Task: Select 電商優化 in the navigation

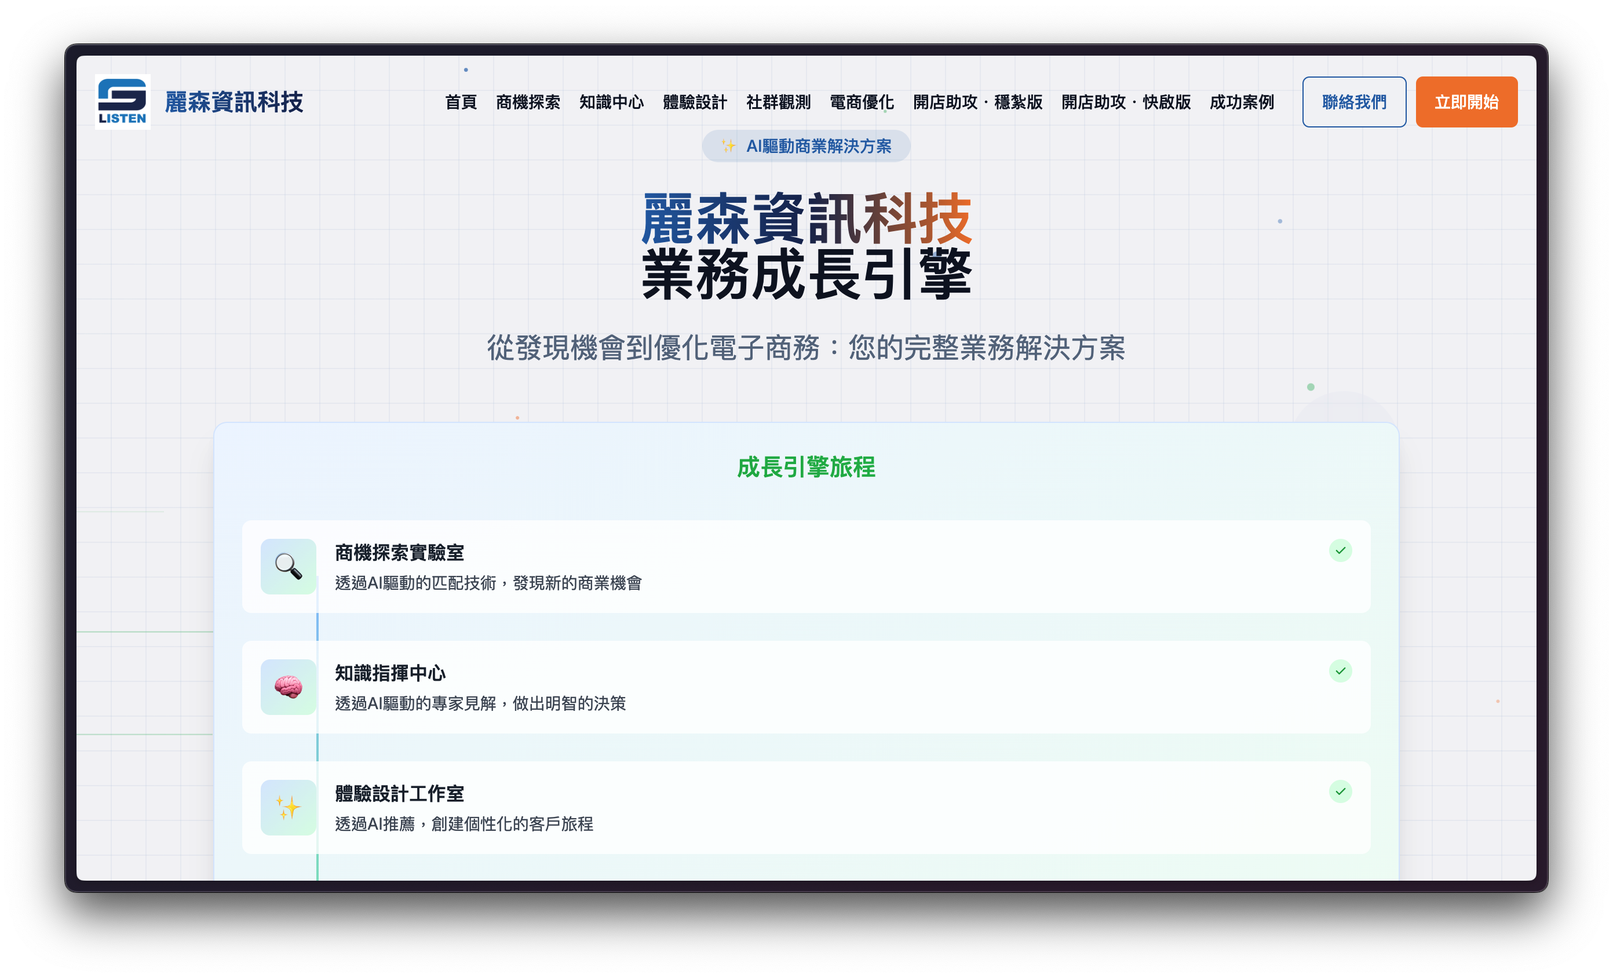Action: pyautogui.click(x=862, y=103)
